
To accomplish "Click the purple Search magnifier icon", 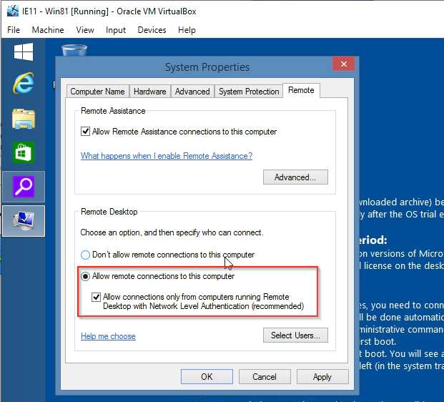I will (24, 187).
